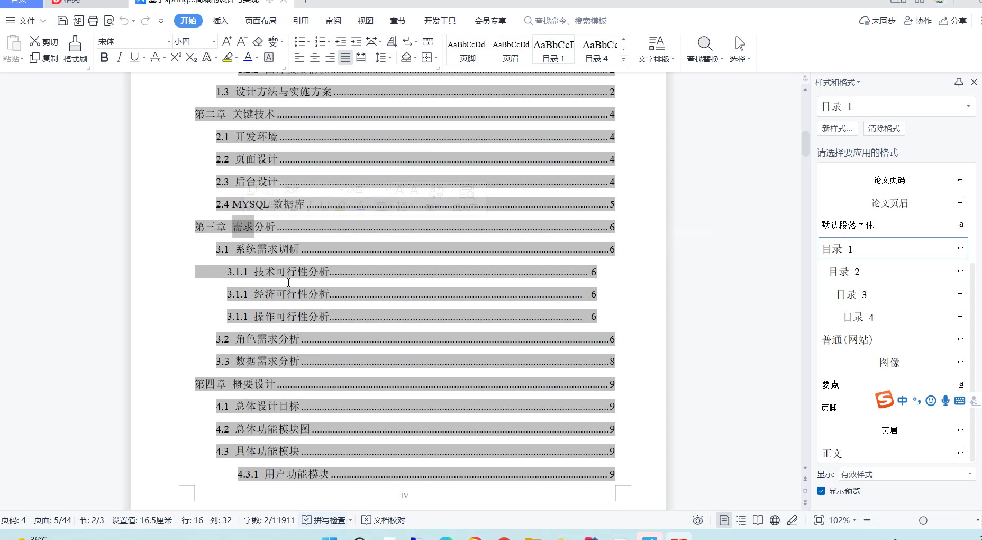Activate the 格式刷 Format Painter
982x540 pixels.
coord(75,50)
